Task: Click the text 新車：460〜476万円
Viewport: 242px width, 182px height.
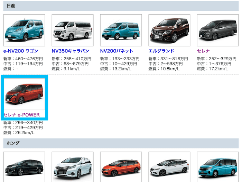Action: (23, 59)
